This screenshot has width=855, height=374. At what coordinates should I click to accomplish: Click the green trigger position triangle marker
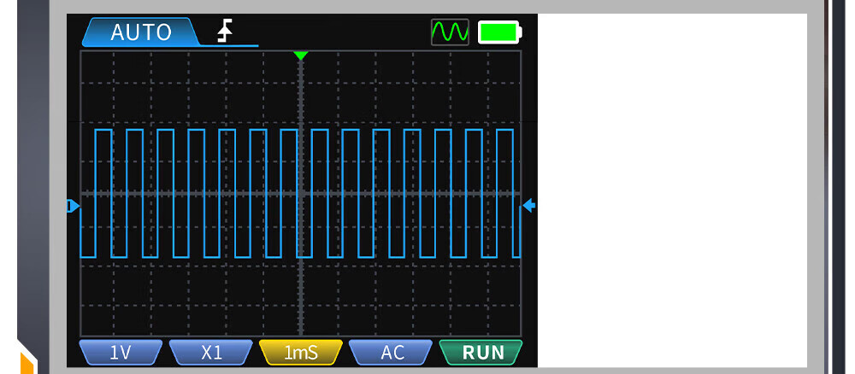(x=300, y=56)
